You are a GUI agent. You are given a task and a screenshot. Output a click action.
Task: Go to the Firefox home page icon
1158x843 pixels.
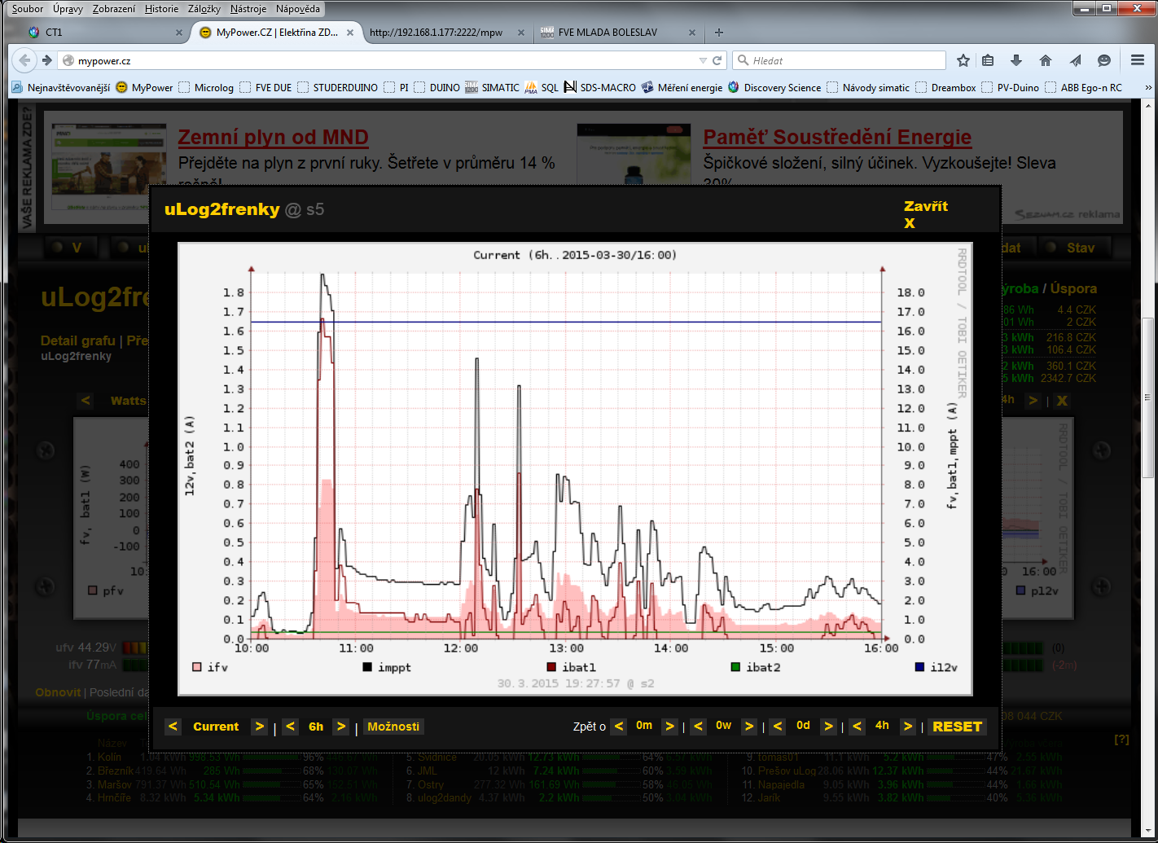pos(1046,60)
